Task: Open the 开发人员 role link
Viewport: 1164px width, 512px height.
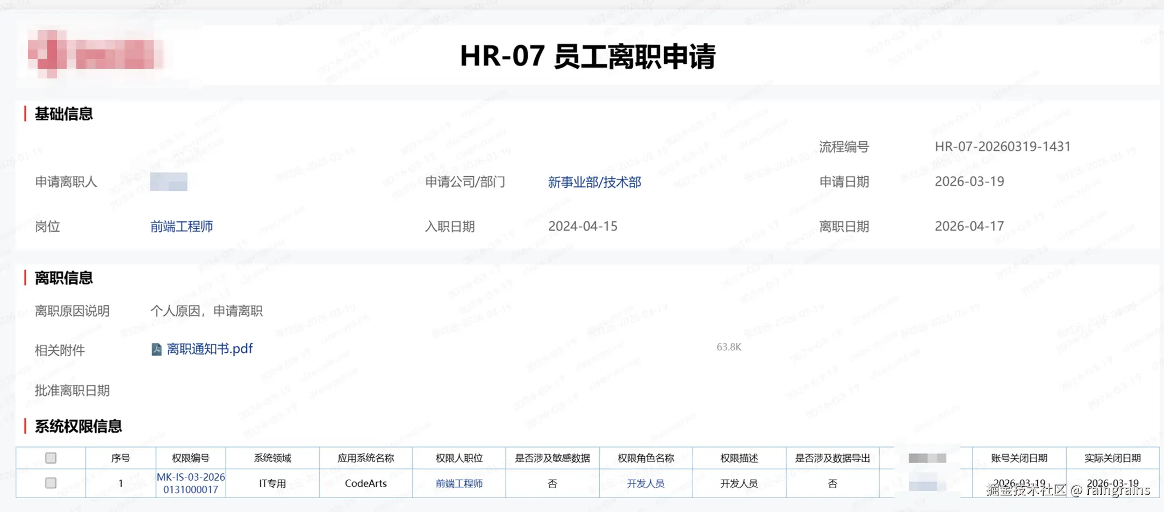Action: 646,484
